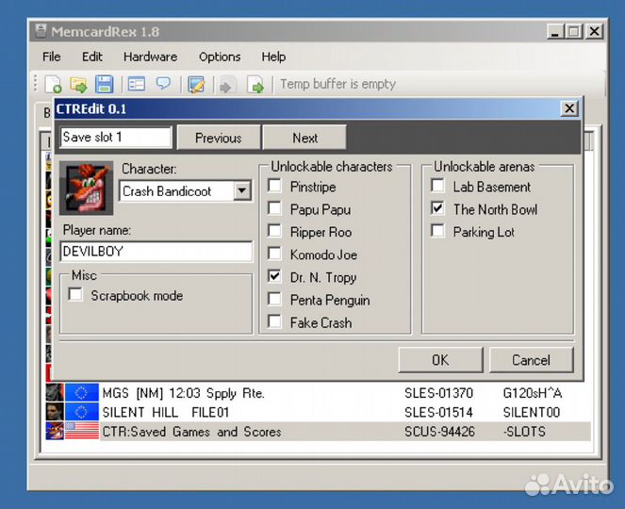Open the File menu

(52, 57)
